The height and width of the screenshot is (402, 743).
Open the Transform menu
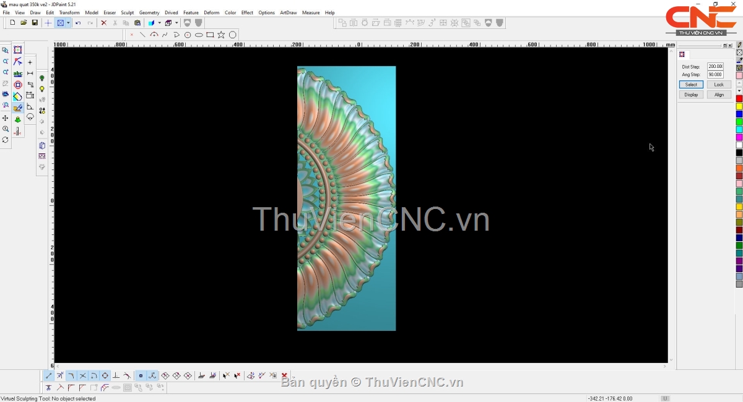[69, 12]
